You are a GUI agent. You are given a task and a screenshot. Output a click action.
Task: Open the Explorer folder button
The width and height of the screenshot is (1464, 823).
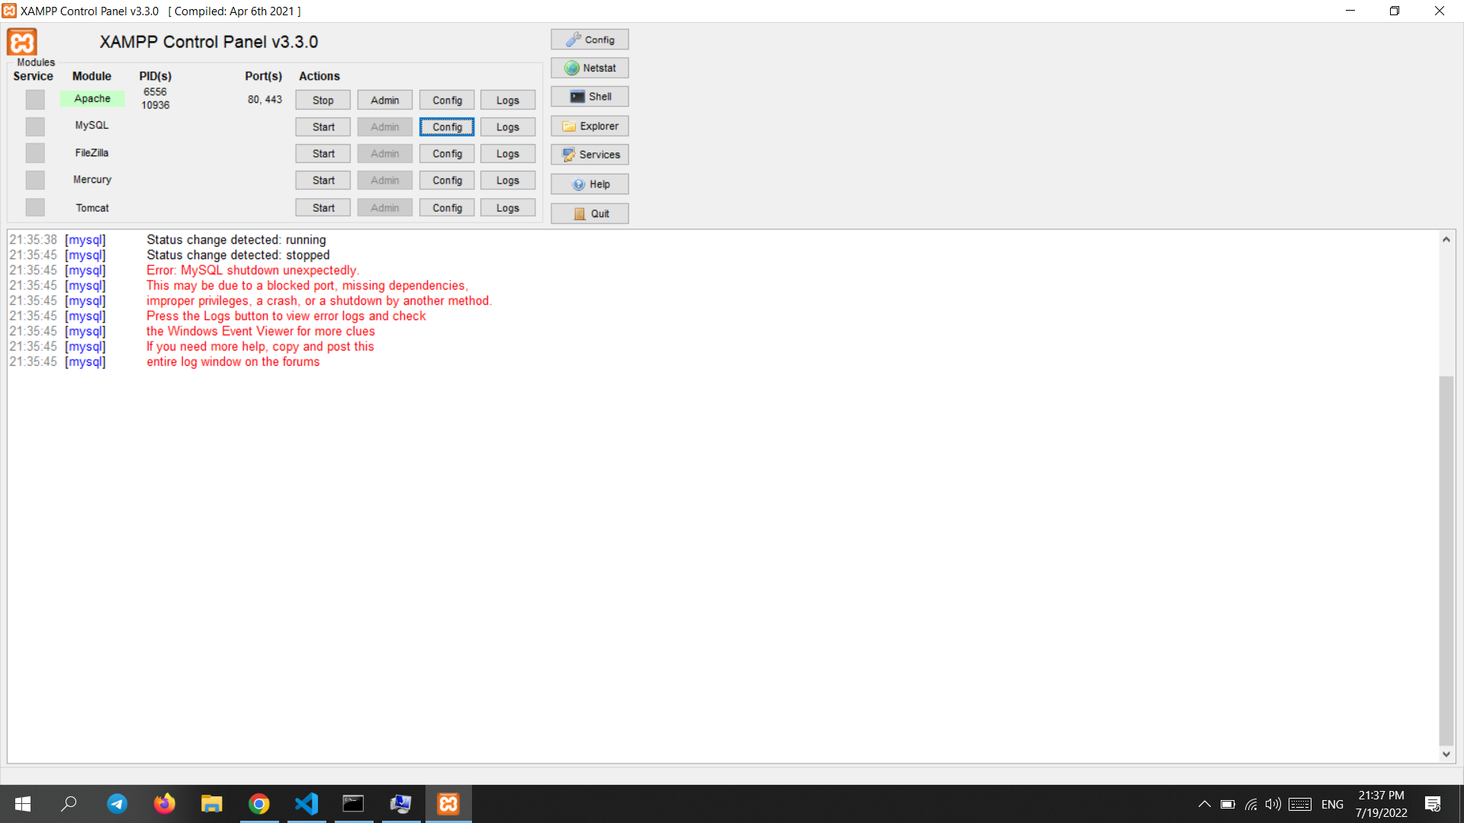(589, 126)
